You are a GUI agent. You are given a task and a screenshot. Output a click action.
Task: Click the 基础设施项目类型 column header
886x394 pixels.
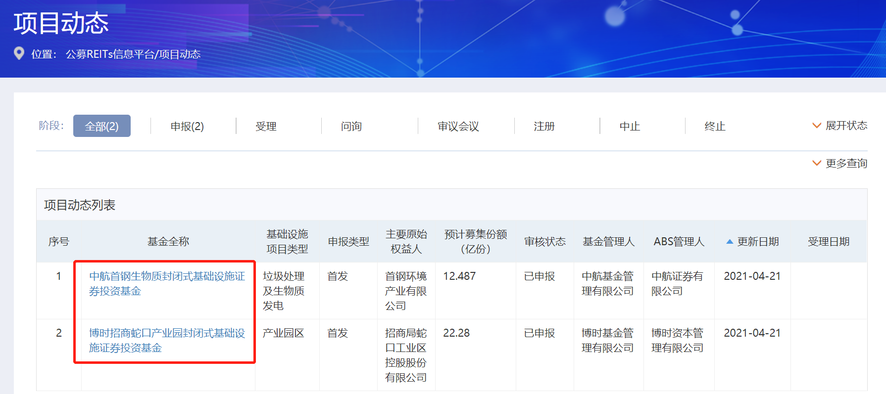pyautogui.click(x=287, y=242)
